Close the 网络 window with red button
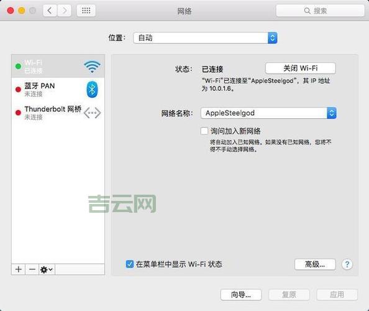 [11, 11]
